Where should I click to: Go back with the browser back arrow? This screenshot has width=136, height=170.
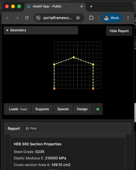pyautogui.click(x=8, y=18)
